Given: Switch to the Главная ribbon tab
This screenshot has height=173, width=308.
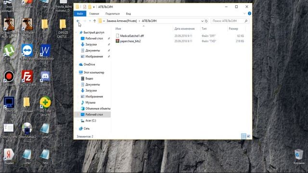Looking at the screenshot, I should pyautogui.click(x=94, y=14).
